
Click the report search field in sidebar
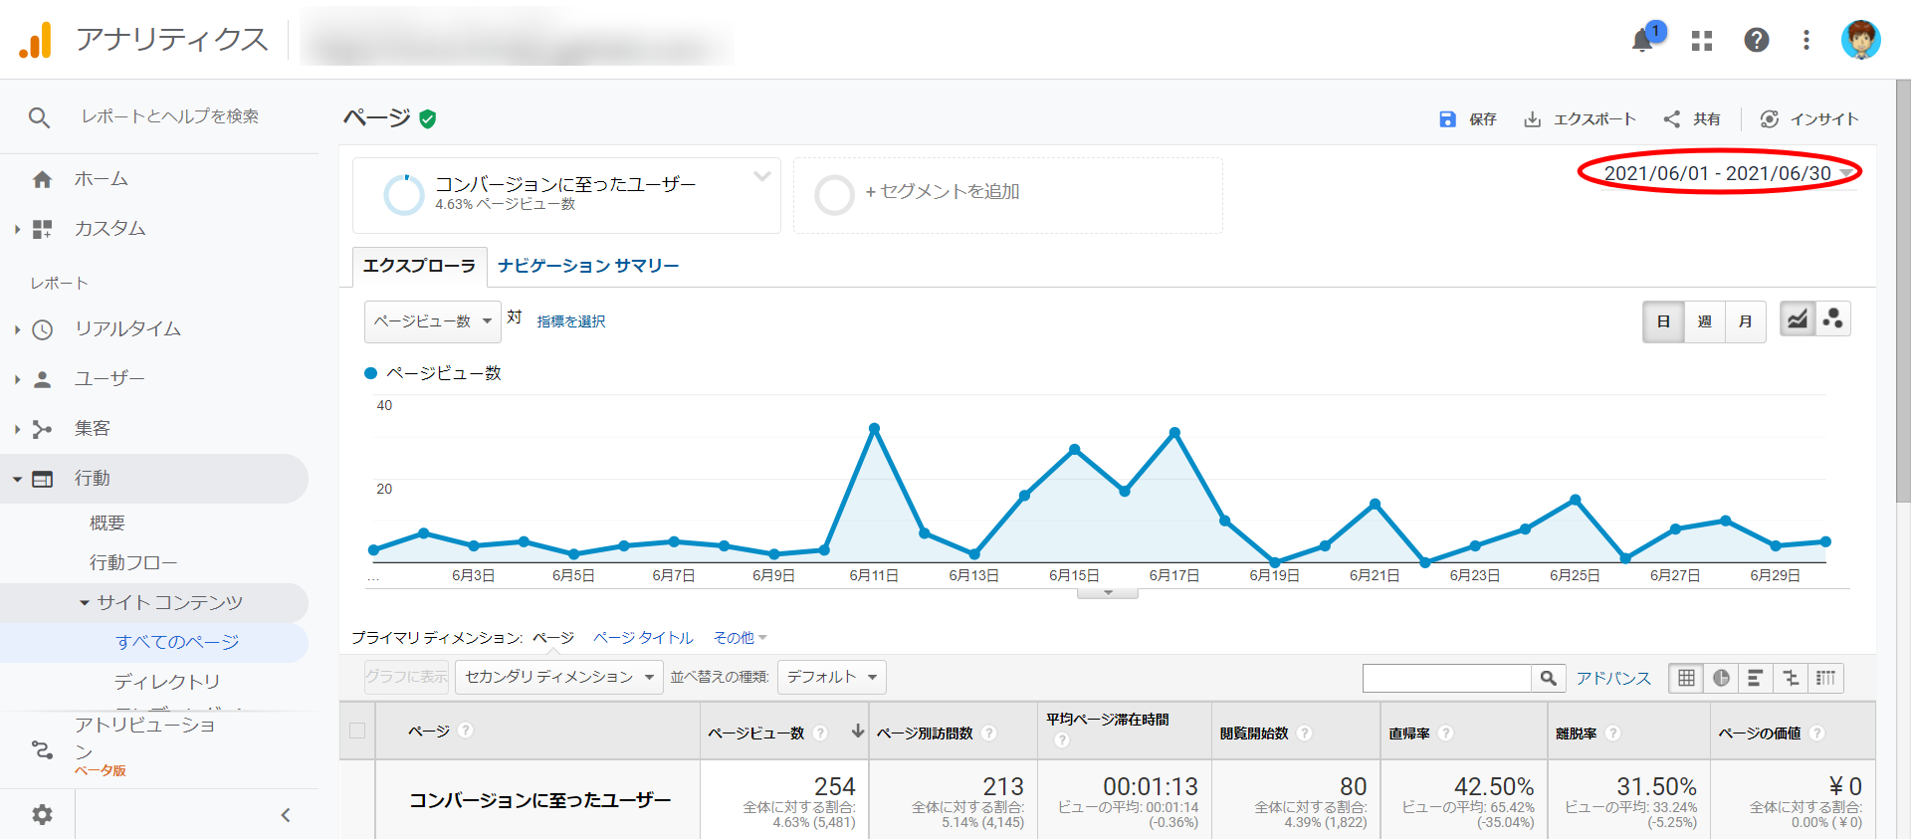(169, 116)
